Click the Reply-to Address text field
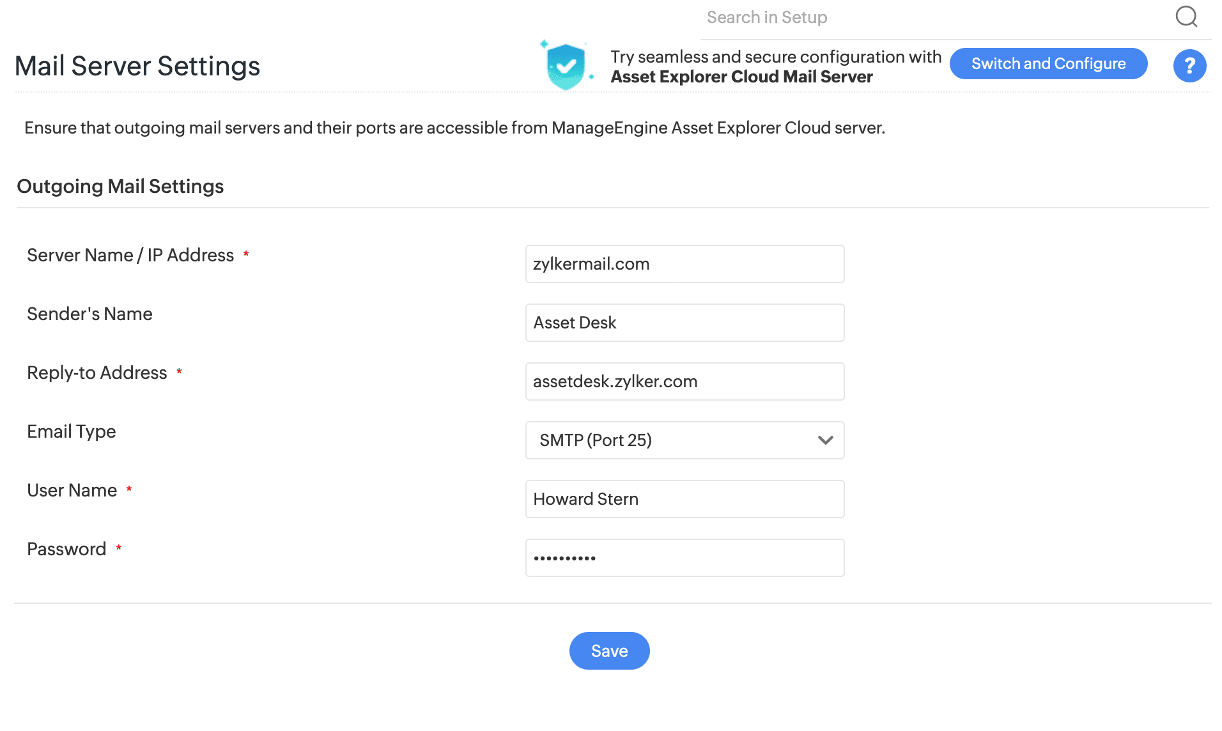The image size is (1222, 731). [684, 381]
